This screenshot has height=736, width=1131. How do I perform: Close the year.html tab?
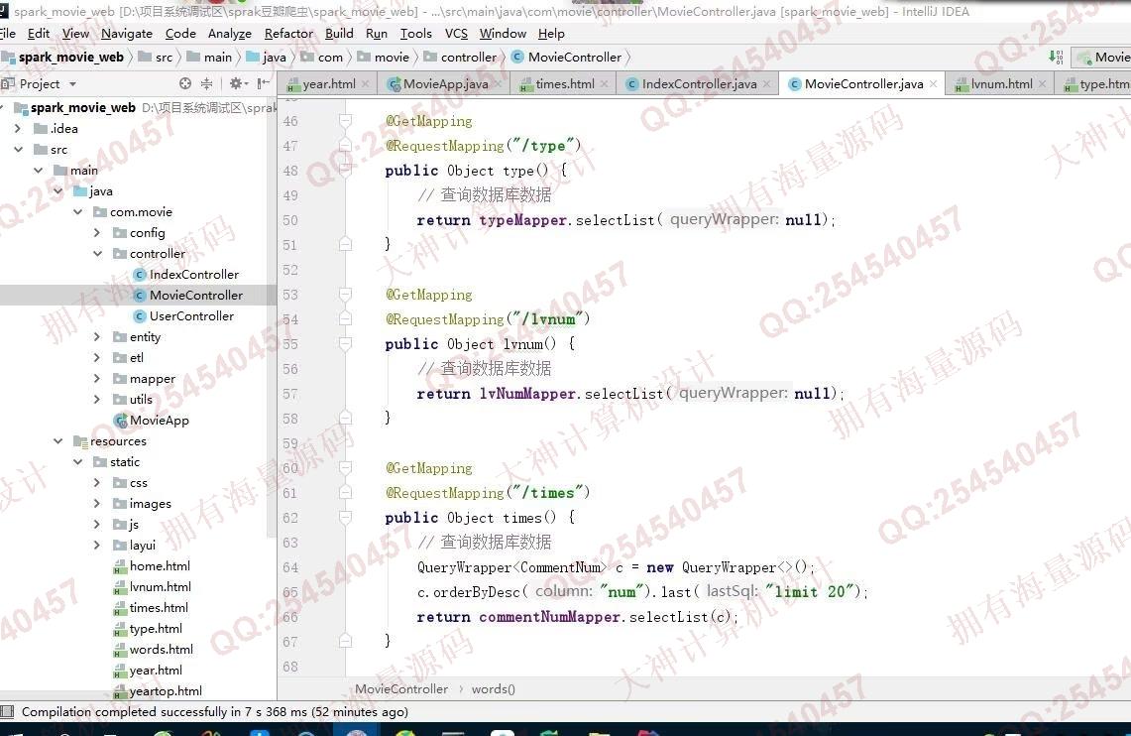click(365, 84)
